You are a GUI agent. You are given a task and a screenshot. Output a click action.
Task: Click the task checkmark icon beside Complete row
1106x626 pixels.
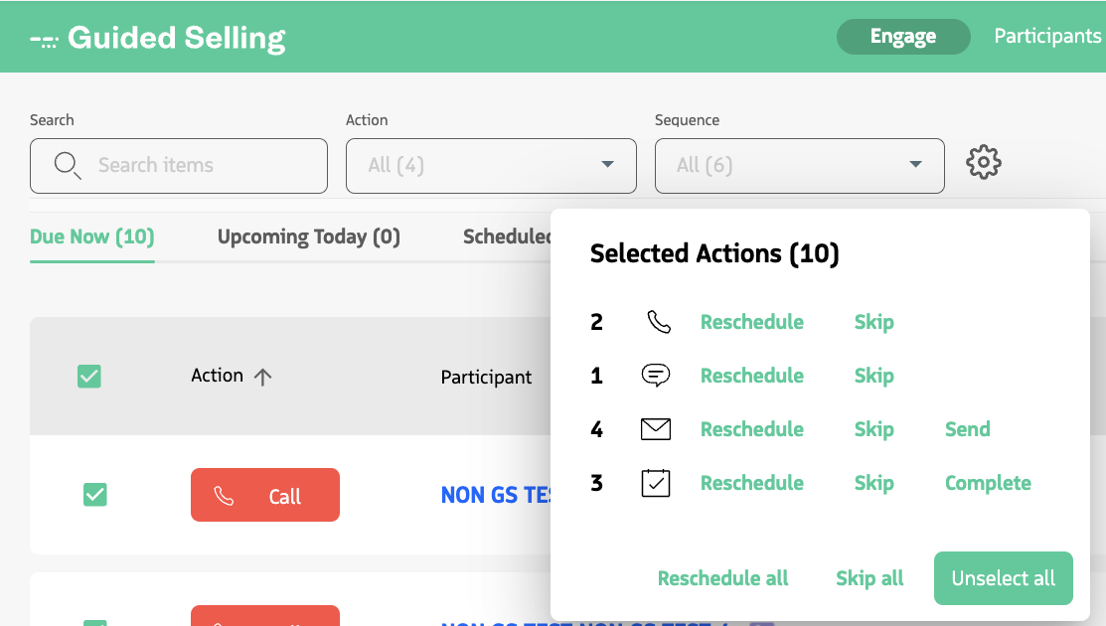point(656,482)
